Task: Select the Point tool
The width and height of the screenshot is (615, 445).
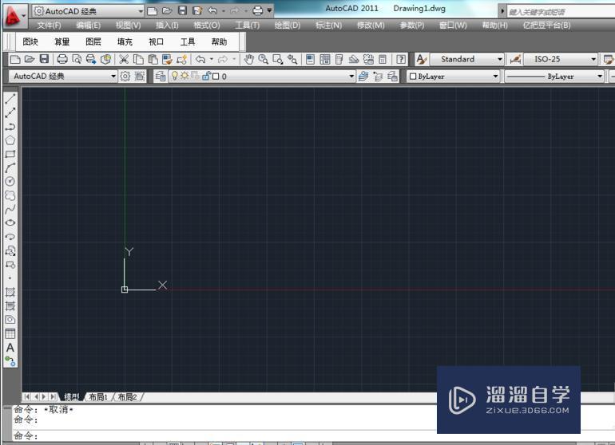Action: (10, 278)
